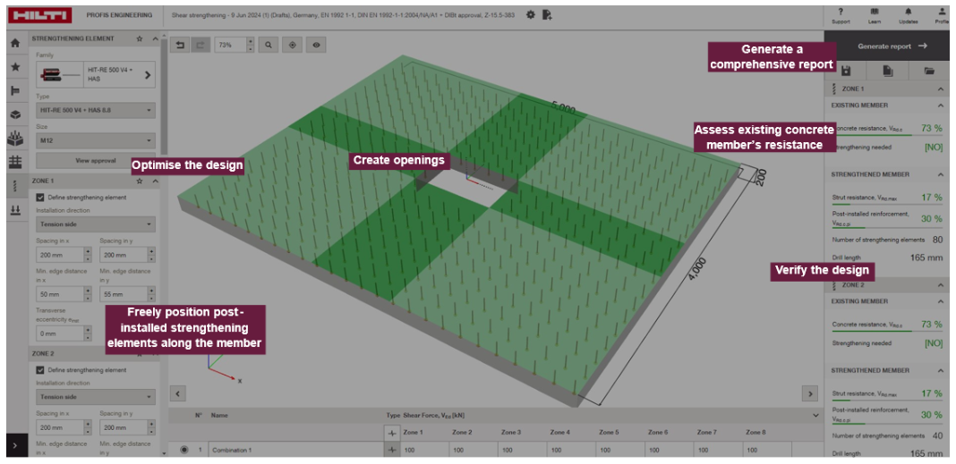Select the strengthening element screw sidebar tab
The width and height of the screenshot is (956, 464).
[x=16, y=186]
